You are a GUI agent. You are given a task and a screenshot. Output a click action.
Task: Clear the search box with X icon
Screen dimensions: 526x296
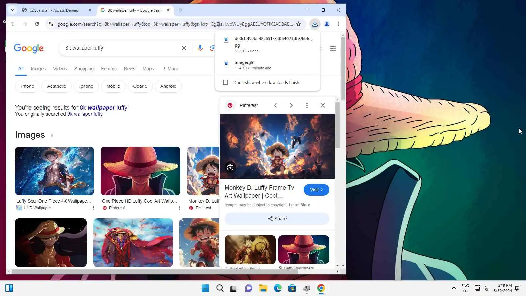click(x=184, y=48)
